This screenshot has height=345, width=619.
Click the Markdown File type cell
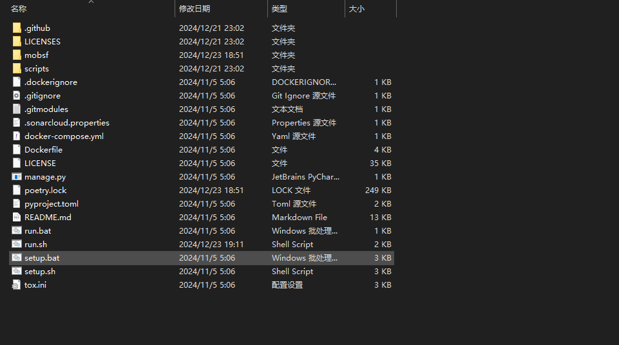(x=300, y=218)
